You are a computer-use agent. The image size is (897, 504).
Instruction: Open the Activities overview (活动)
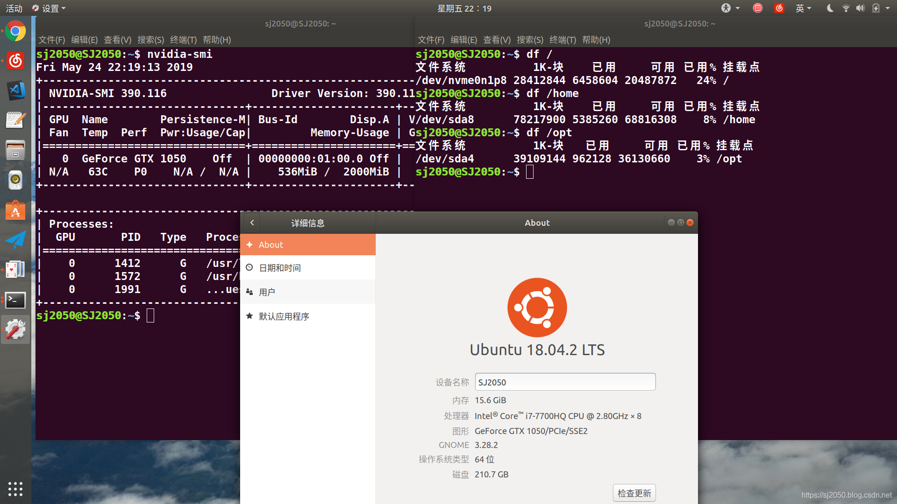(x=14, y=8)
